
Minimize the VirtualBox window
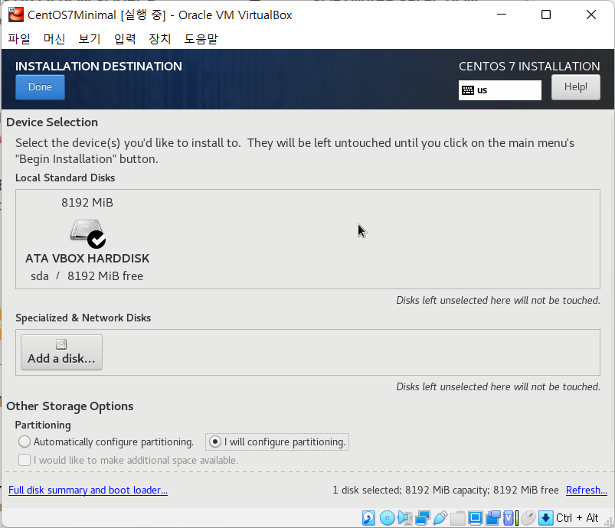point(501,15)
